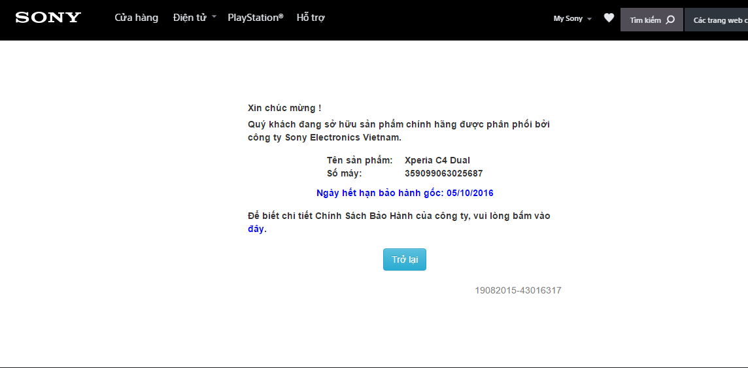The width and height of the screenshot is (748, 368).
Task: Click the Sony logo
Action: pyautogui.click(x=48, y=18)
